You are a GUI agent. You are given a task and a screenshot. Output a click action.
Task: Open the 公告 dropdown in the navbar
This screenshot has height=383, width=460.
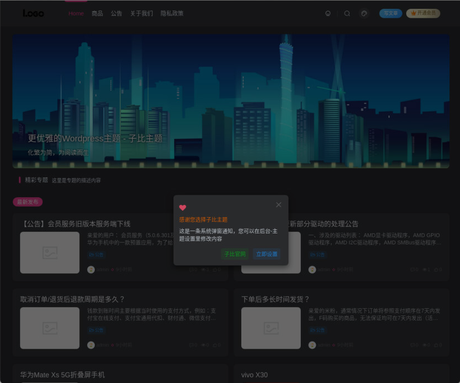point(116,13)
